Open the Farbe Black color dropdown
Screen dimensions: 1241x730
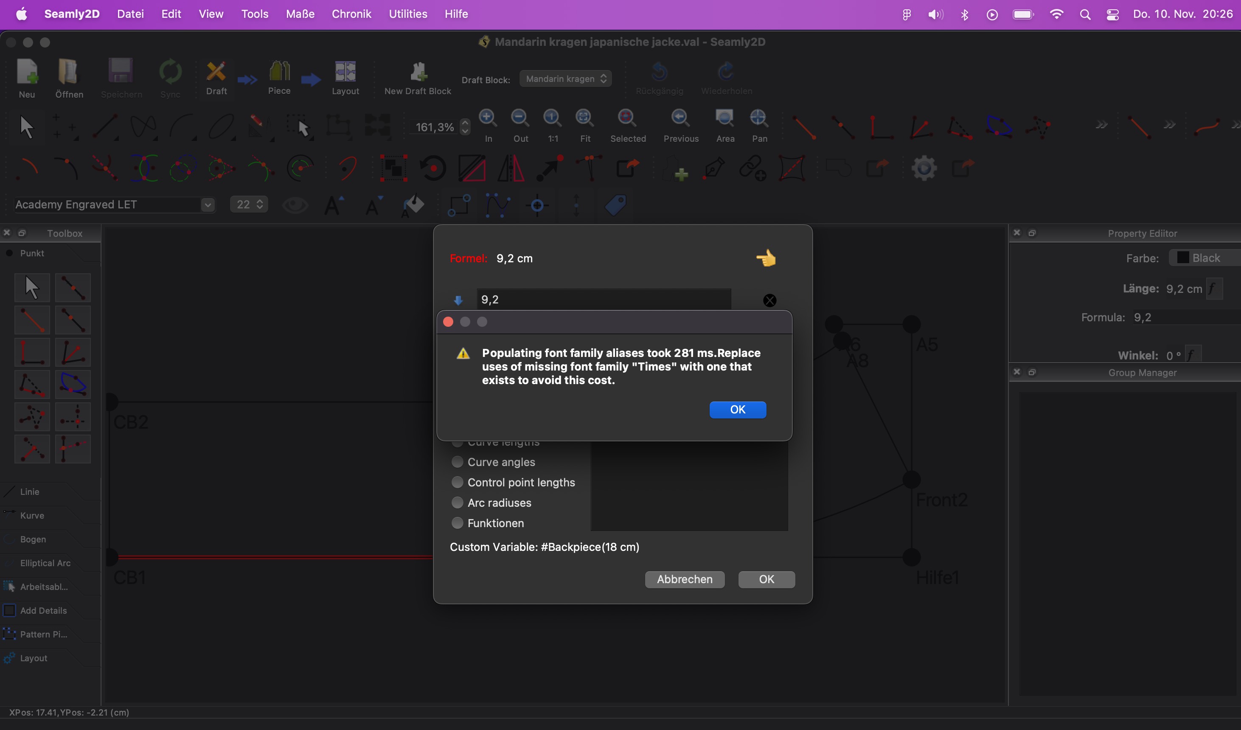click(1205, 258)
